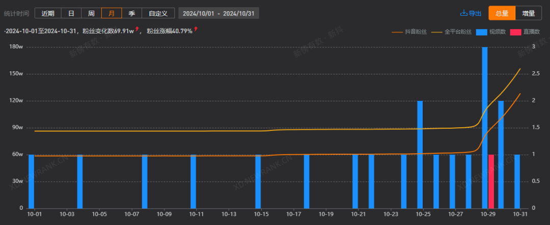Click the 导出 export link
The image size is (550, 225).
tap(475, 13)
